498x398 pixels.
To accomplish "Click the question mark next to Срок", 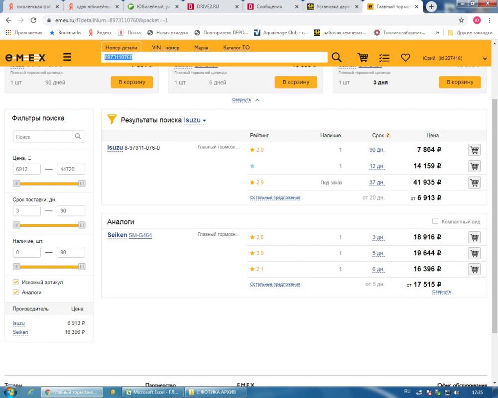I will coord(388,135).
